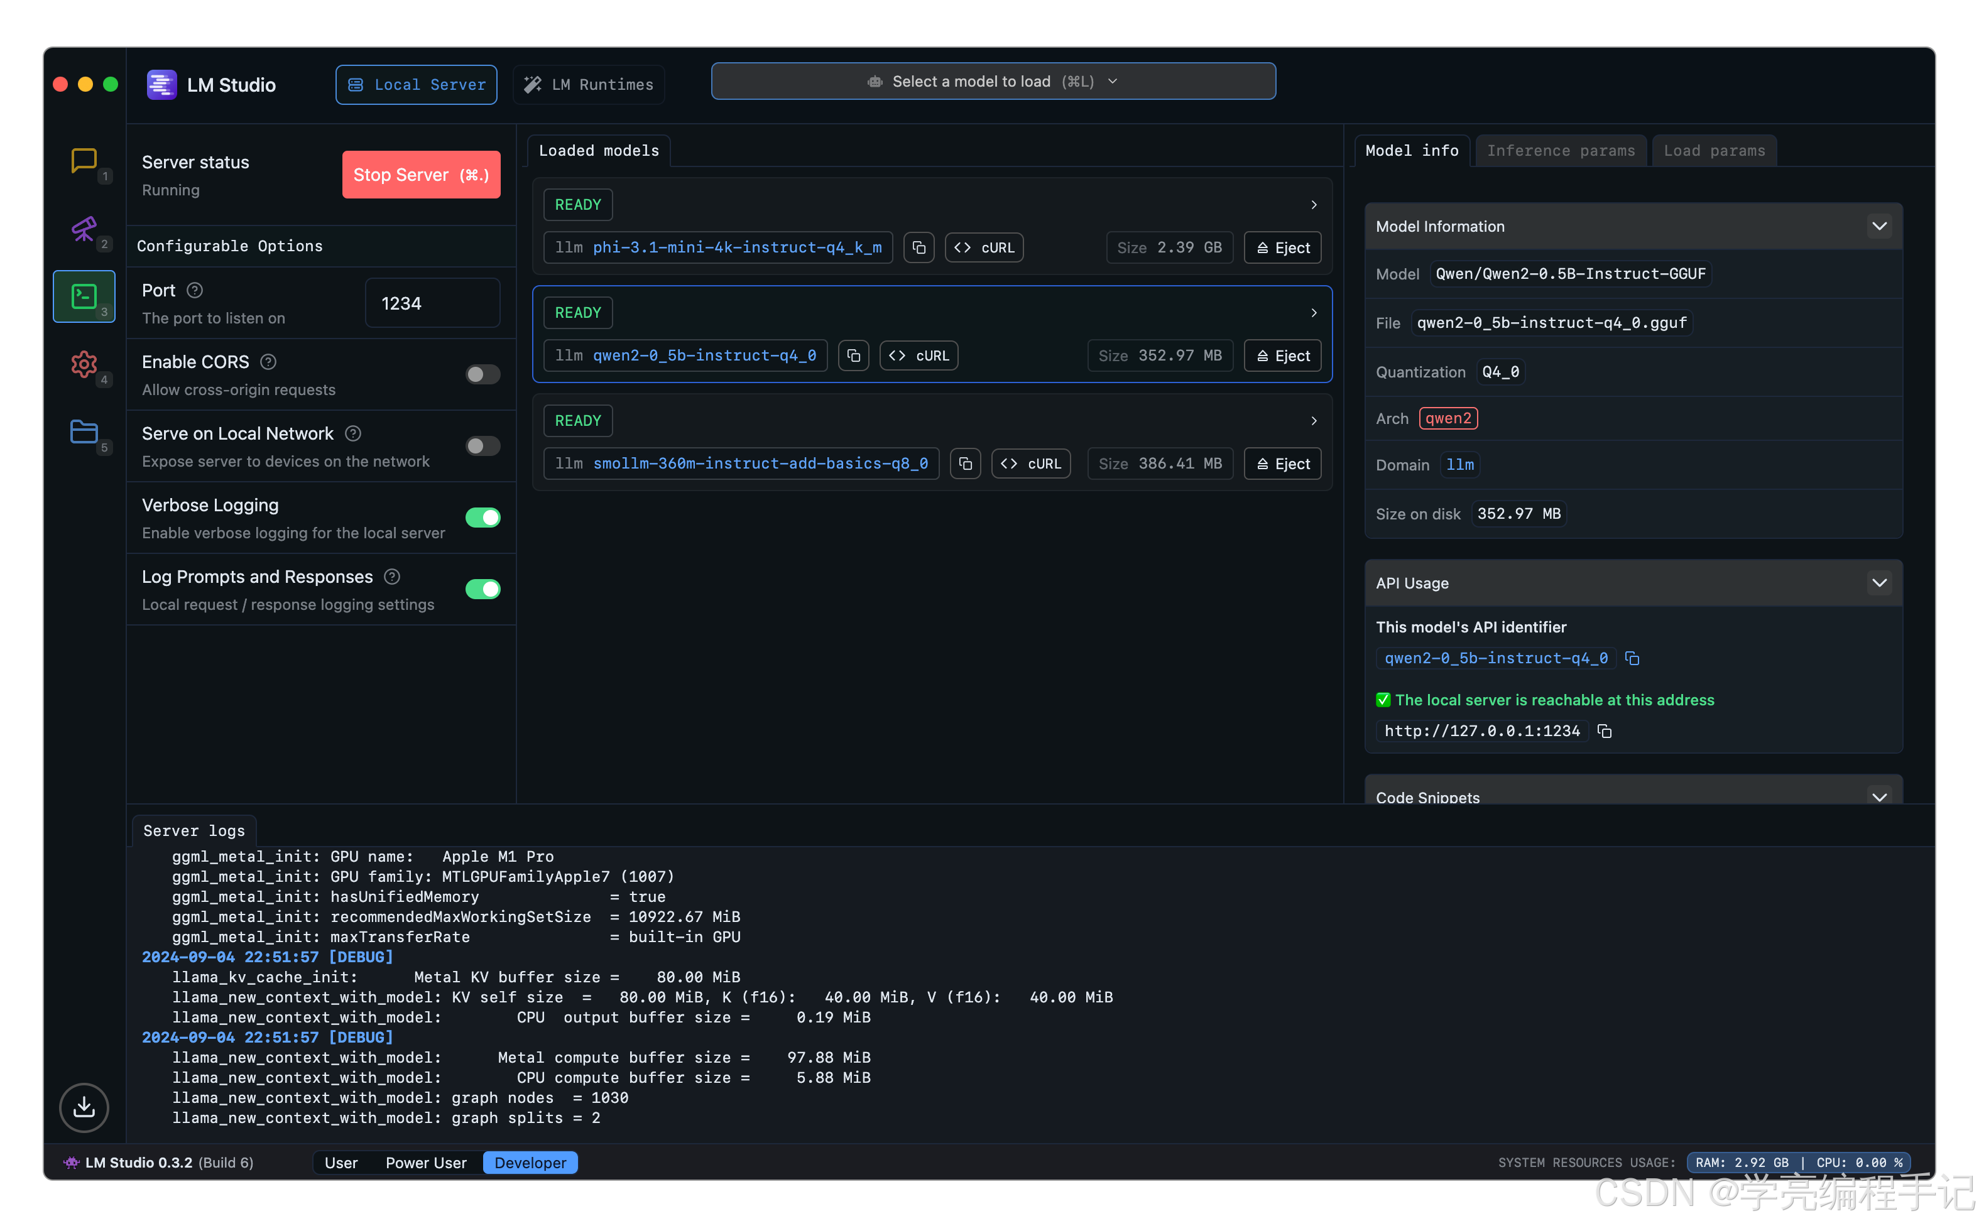Open the Select a model to load dropdown

tap(993, 82)
